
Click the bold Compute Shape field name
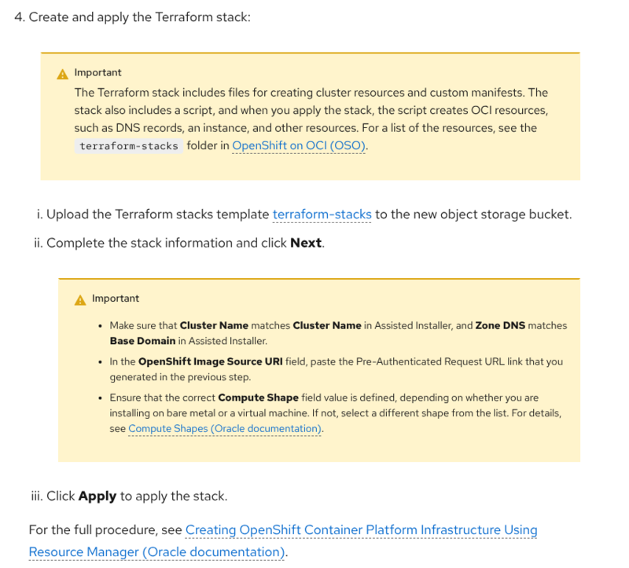[251, 398]
